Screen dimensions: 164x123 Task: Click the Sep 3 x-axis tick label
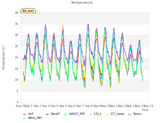[x=46, y=106]
